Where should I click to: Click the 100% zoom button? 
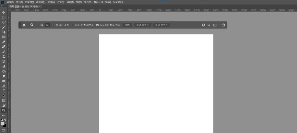[x=127, y=25]
